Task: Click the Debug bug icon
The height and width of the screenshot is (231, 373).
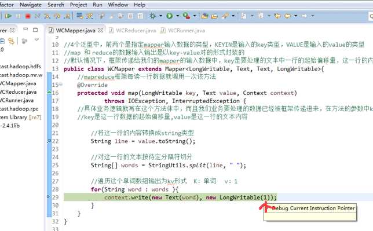Action: click(x=152, y=16)
